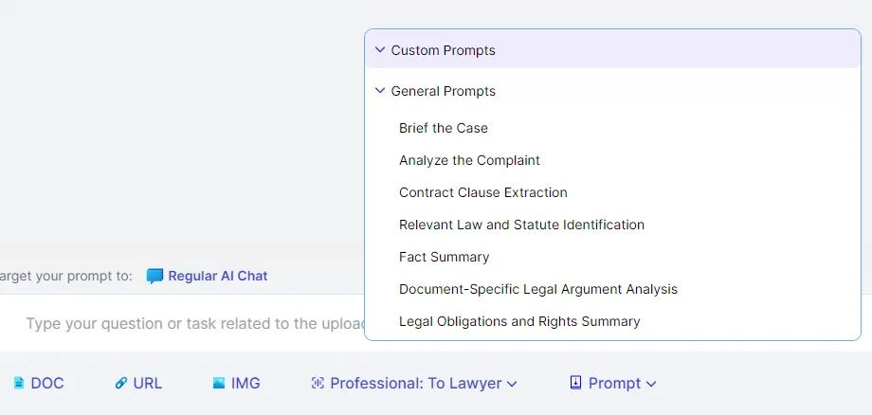872x415 pixels.
Task: Click the DOC upload button label
Action: point(47,384)
